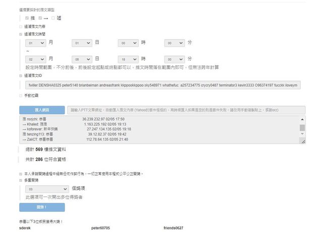Image resolution: width=323 pixels, height=232 pixels.
Task: Toggle the 篩選推文時間 time filter checkbox
Action: coord(21,34)
